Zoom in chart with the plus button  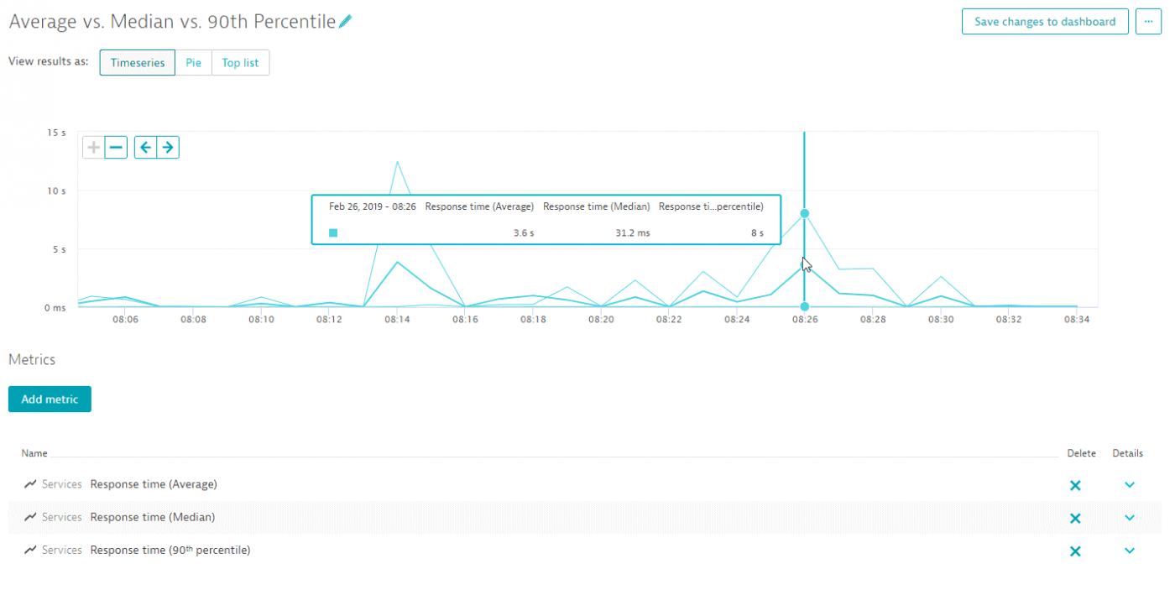pyautogui.click(x=94, y=148)
